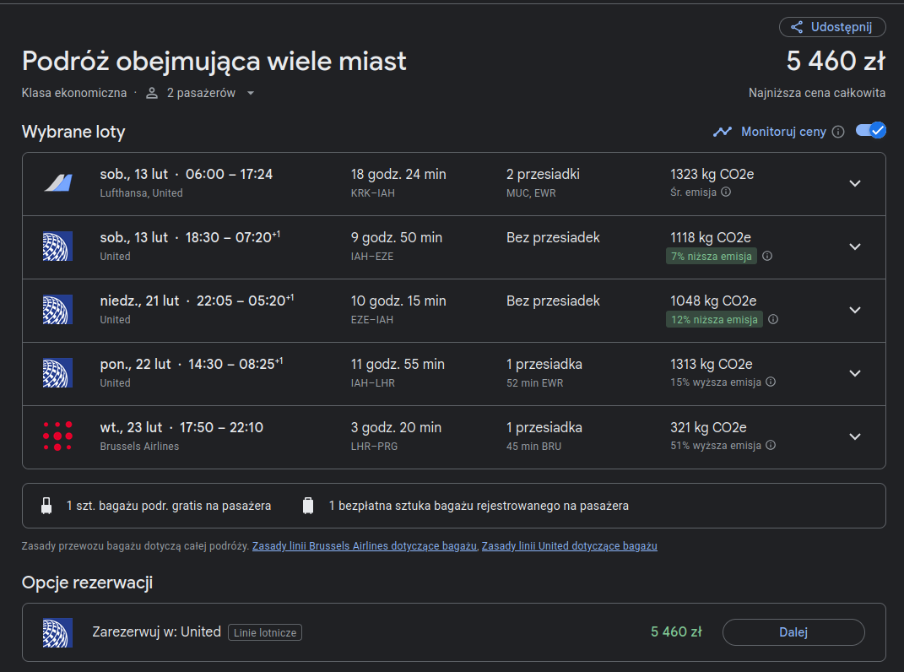This screenshot has height=672, width=904.
Task: Open Brussels Airlines baggage policy link
Action: 365,545
